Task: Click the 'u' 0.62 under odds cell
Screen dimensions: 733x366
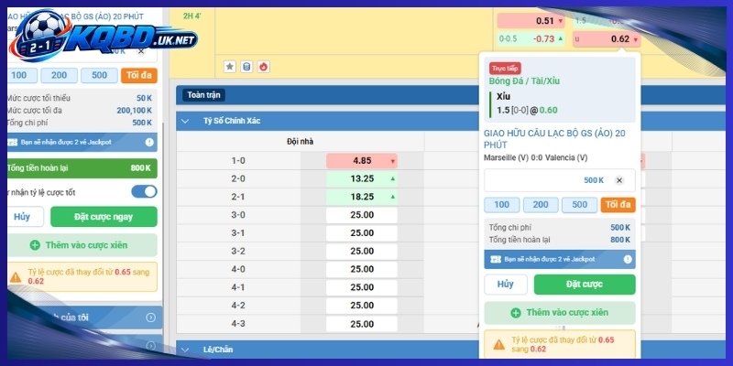Action: 607,39
